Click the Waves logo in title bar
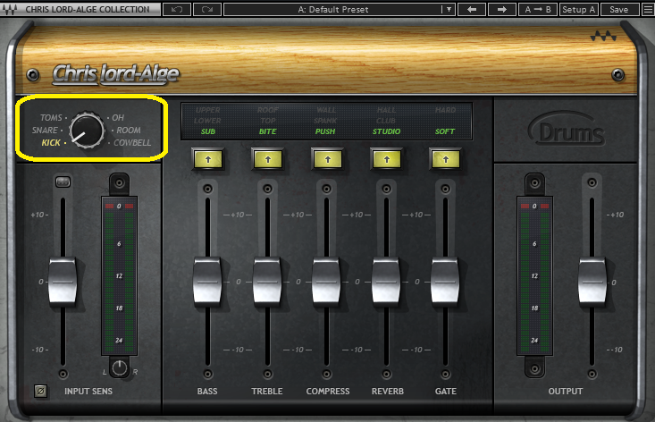This screenshot has height=422, width=655. tap(12, 9)
